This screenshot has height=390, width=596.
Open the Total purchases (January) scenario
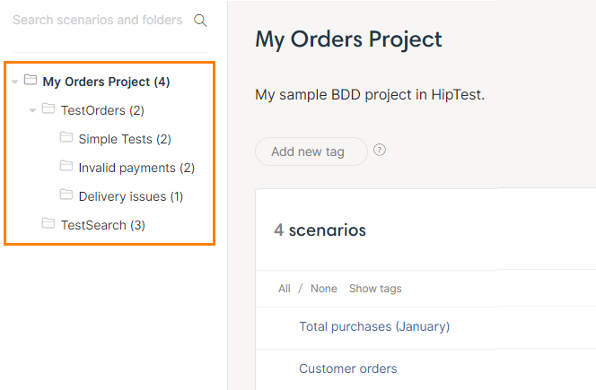coord(373,326)
